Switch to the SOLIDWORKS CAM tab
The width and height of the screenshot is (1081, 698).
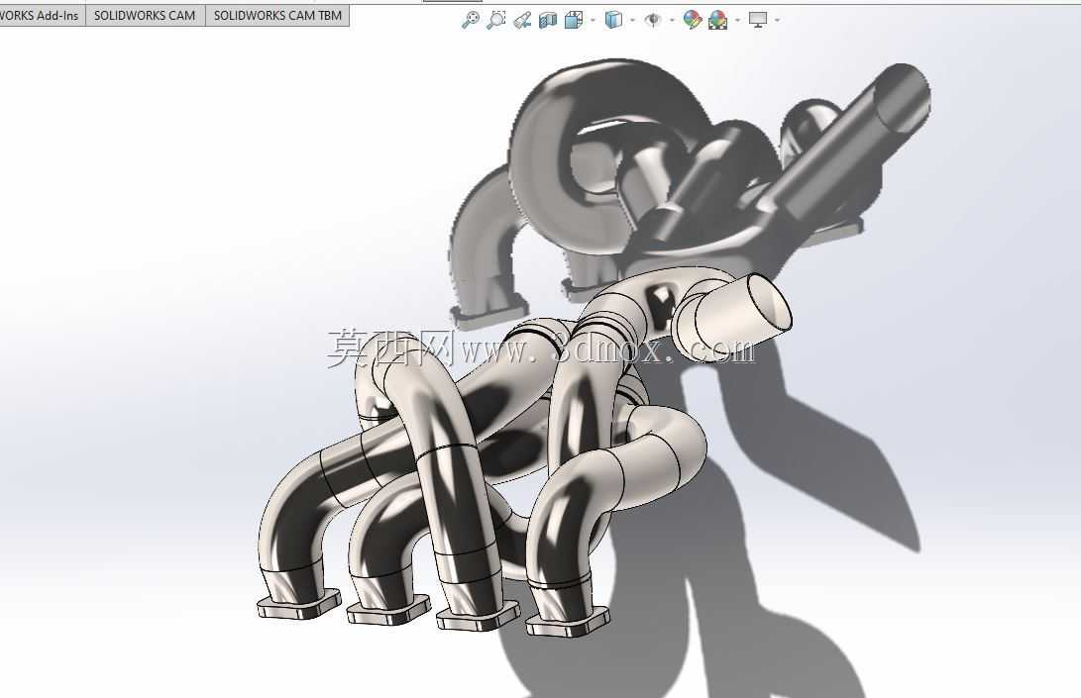145,15
